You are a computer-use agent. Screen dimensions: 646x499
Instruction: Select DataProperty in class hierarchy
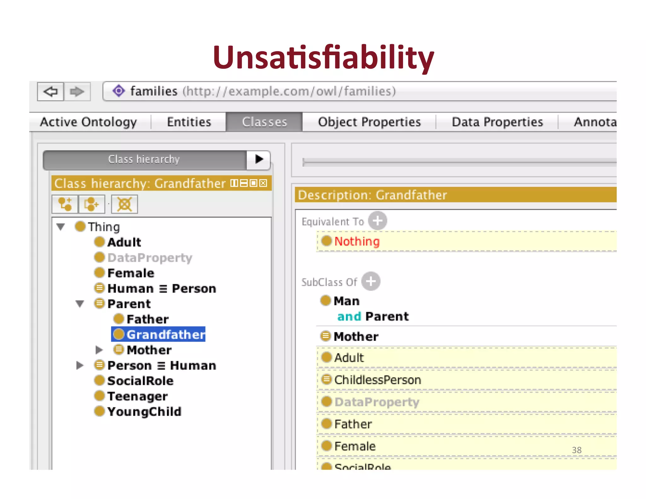(143, 258)
